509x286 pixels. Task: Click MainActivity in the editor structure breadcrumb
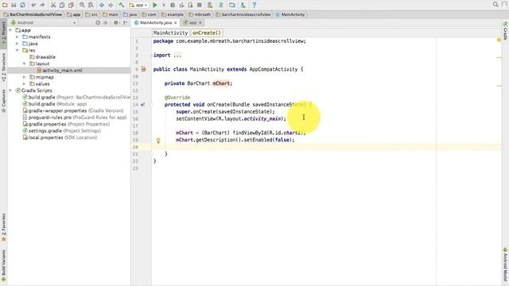point(170,33)
